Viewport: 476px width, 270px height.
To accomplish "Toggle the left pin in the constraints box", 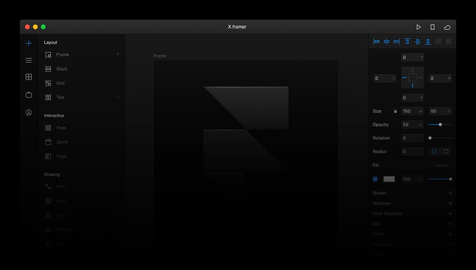I will (405, 77).
